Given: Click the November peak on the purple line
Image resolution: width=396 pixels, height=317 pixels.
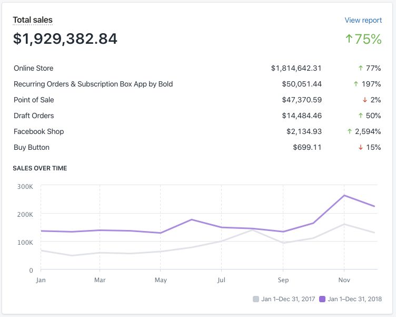Looking at the screenshot, I should pos(344,196).
